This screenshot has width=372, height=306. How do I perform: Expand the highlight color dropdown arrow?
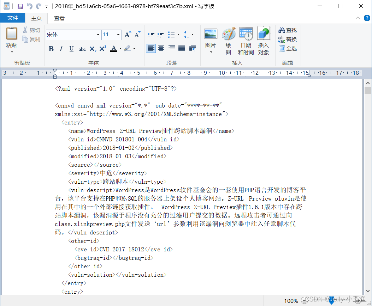[x=134, y=49]
